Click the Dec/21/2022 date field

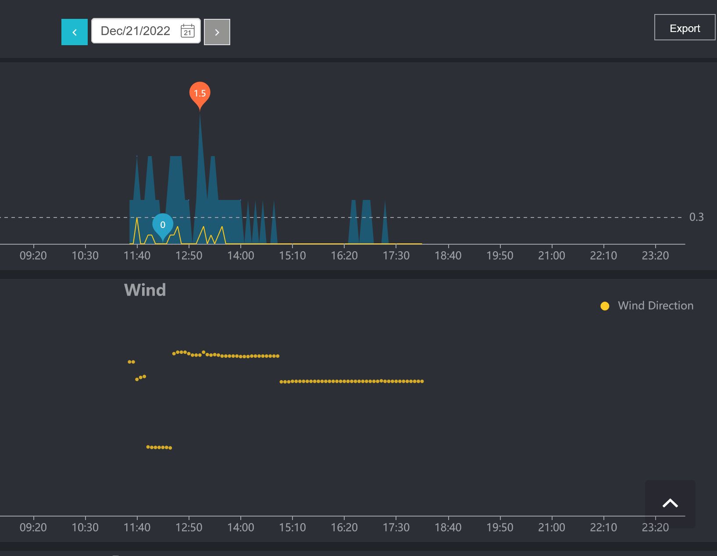pos(136,31)
